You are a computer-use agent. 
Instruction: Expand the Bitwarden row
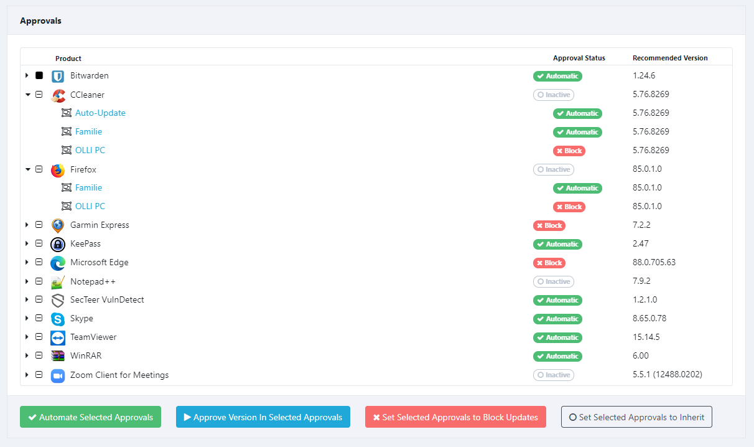[27, 75]
